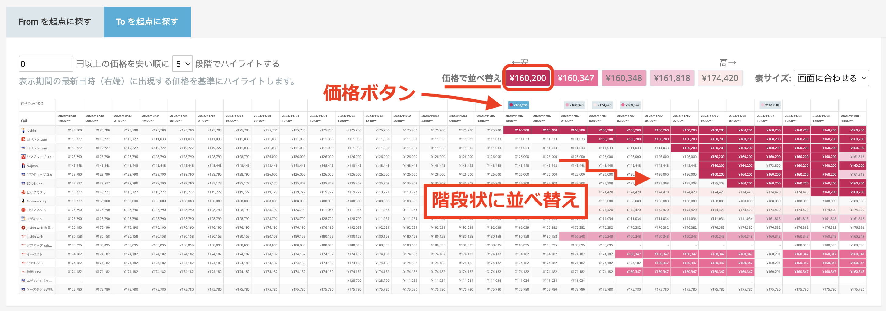
Task: Click the Rakuten icon beside Joshin web 家電
Action: (x=23, y=228)
